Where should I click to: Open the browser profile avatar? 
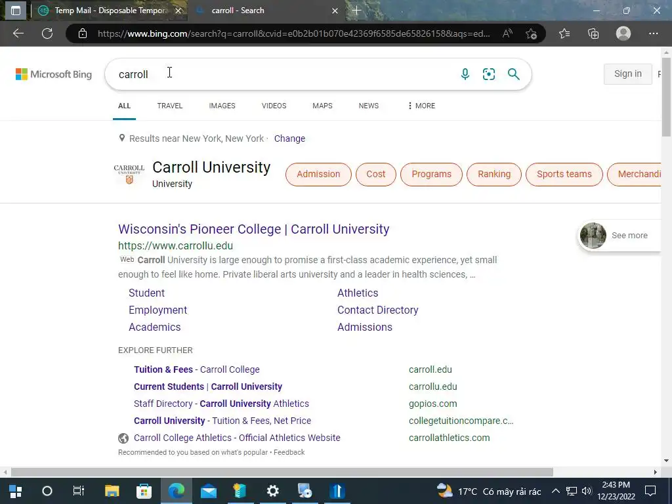click(x=623, y=33)
